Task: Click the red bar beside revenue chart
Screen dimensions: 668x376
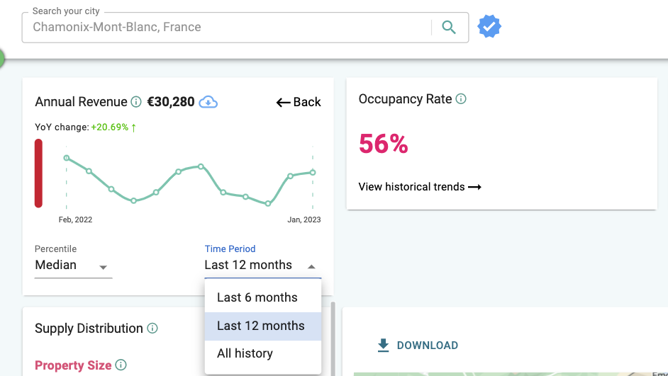Action: click(x=39, y=173)
